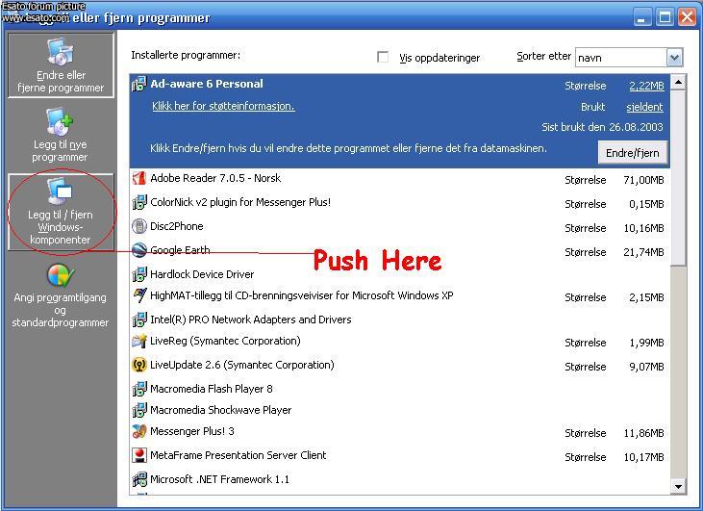Select Endre eller fjerne programmer sidebar tab

60,65
